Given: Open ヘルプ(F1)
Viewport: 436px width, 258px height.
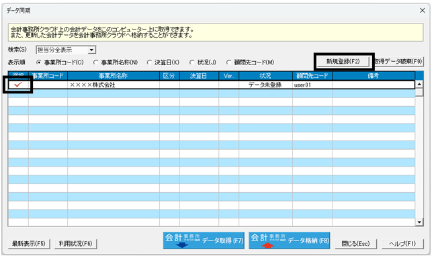Looking at the screenshot, I should [x=402, y=244].
